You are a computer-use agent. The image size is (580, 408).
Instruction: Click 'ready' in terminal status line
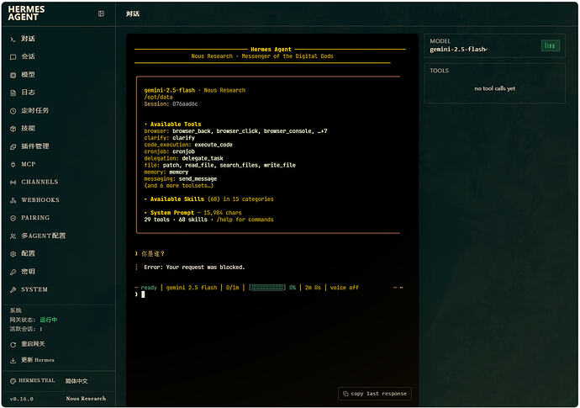(x=149, y=288)
